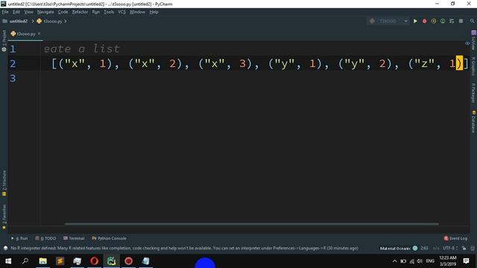Open the Python Console tool window
Viewport: 477px width, 268px height.
pos(109,238)
